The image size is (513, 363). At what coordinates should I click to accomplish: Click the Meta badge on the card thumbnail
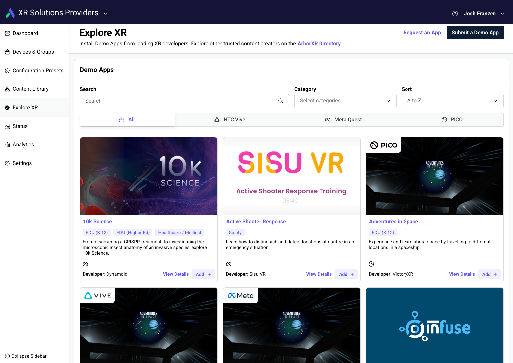tap(241, 295)
